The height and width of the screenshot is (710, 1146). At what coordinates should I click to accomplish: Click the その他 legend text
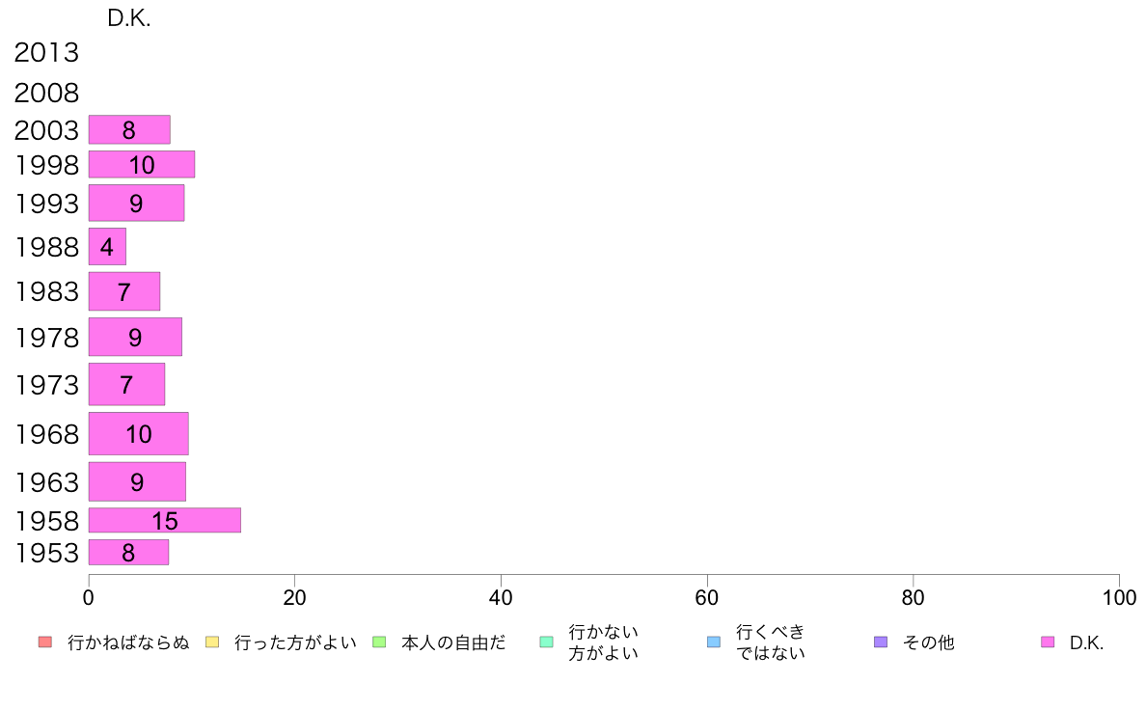click(928, 642)
